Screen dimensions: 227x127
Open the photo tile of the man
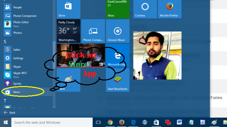coord(158,56)
